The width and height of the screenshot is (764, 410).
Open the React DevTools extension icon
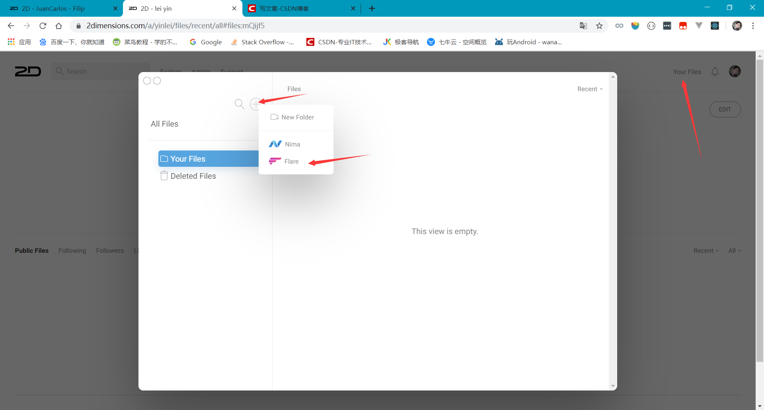pos(715,25)
